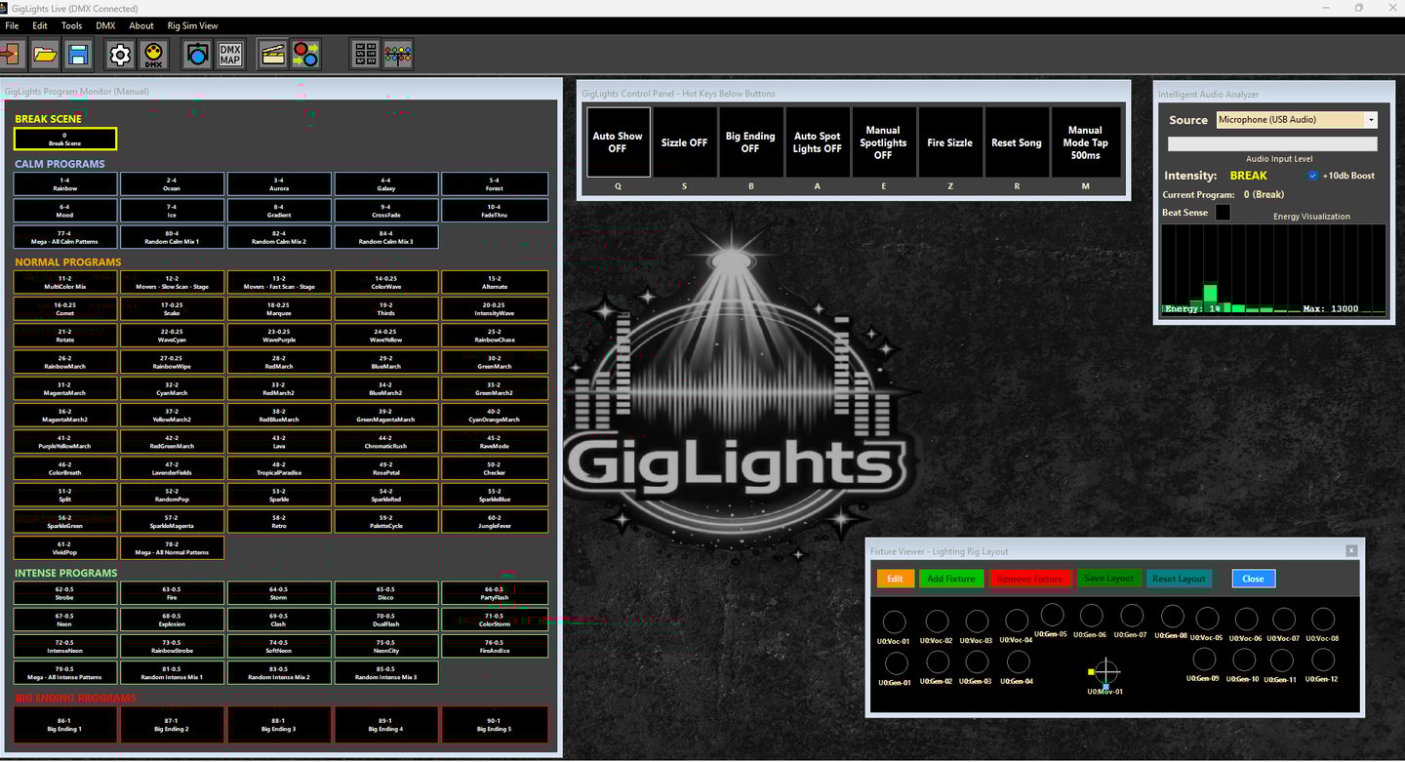Toggle Manual Spotlights OFF button
The width and height of the screenshot is (1405, 762).
point(883,142)
